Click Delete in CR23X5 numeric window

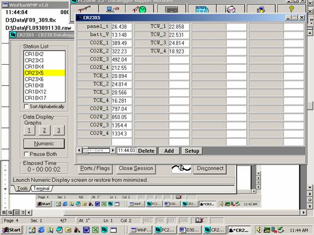point(147,151)
